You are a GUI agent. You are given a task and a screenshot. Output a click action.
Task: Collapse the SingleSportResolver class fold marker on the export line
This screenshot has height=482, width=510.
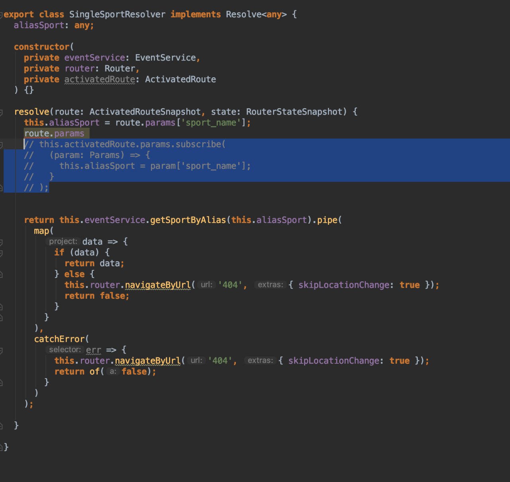1,15
